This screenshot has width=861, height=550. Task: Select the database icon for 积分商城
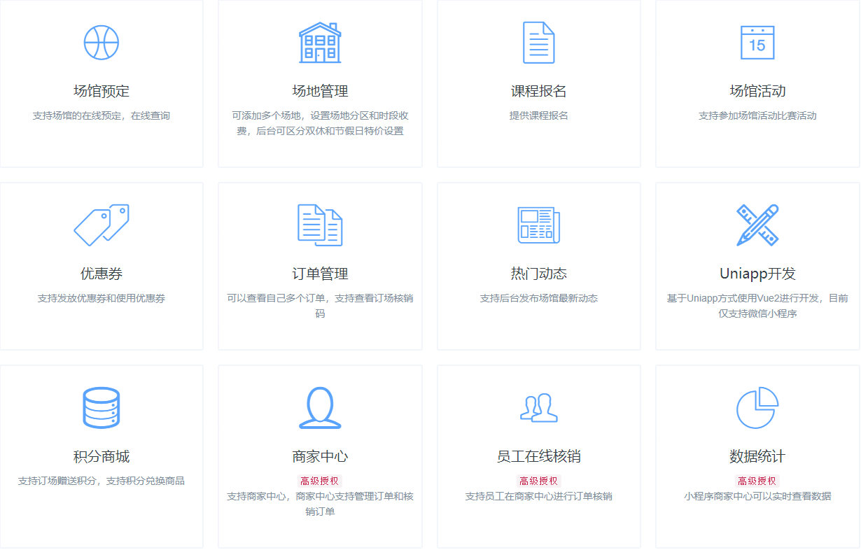click(x=101, y=408)
